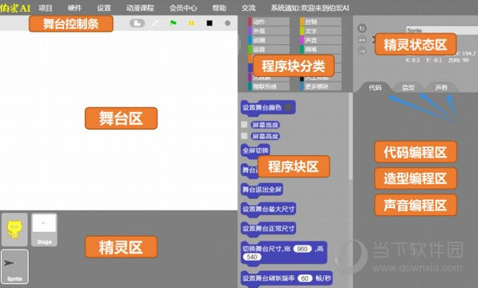Click the stage fullscreen arrows icon
This screenshot has width=478, height=288.
tap(156, 23)
